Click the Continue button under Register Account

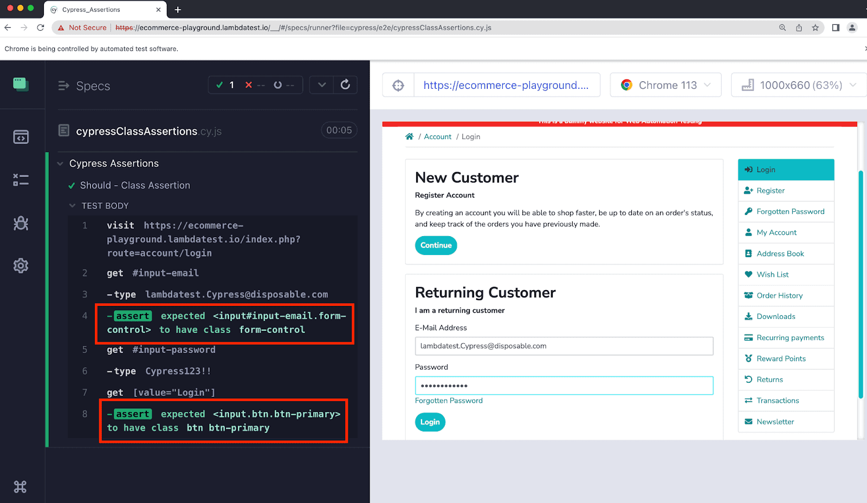coord(435,245)
